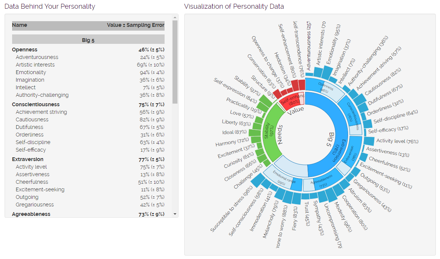Click the Emotional range (29%) chart arc
This screenshot has height=259, width=440.
coord(283,178)
